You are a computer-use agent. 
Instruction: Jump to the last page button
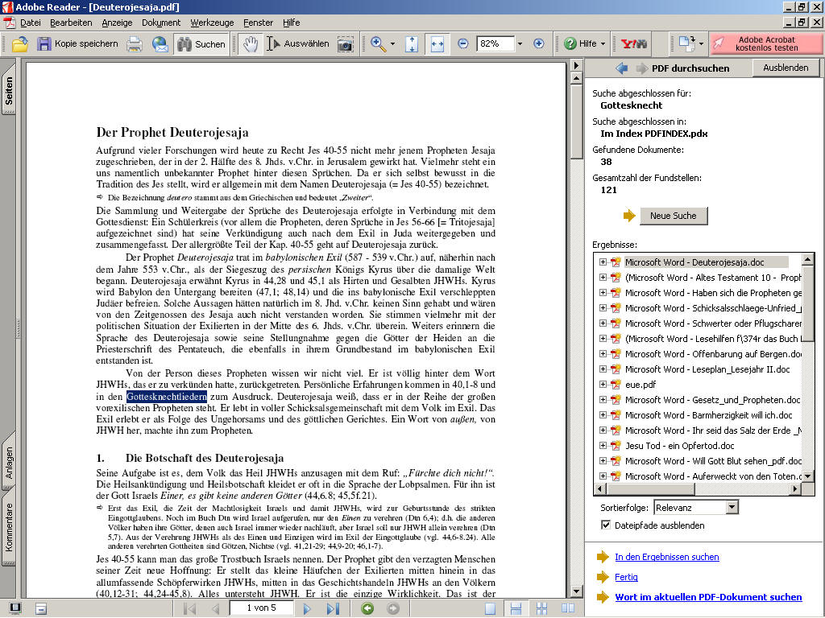click(332, 608)
